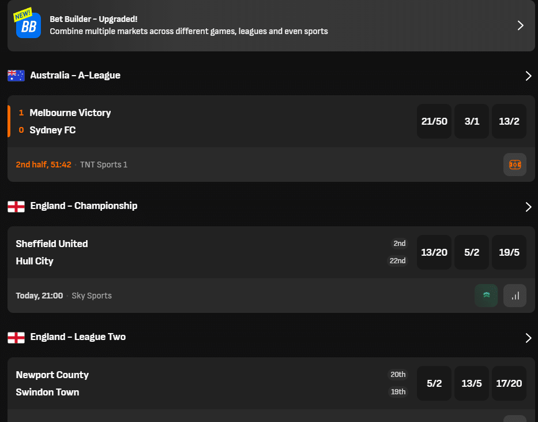The width and height of the screenshot is (538, 422).
Task: Select the 13/20 odds for Sheffield United
Action: pos(434,252)
